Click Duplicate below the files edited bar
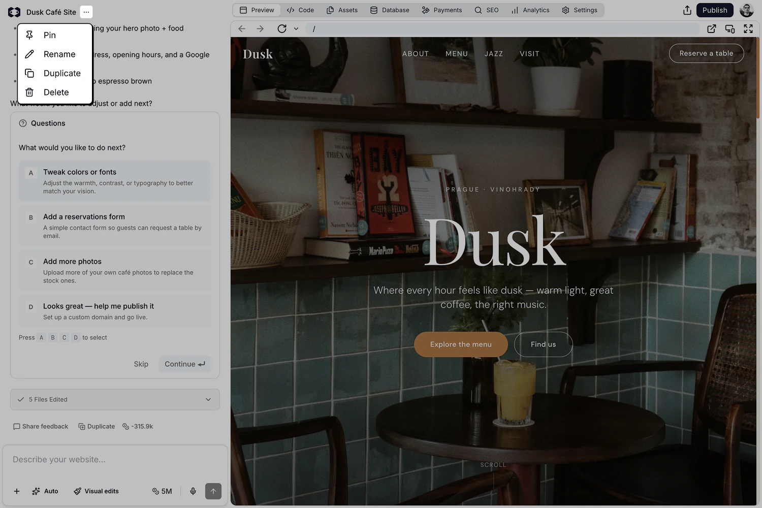762x508 pixels. [x=97, y=427]
